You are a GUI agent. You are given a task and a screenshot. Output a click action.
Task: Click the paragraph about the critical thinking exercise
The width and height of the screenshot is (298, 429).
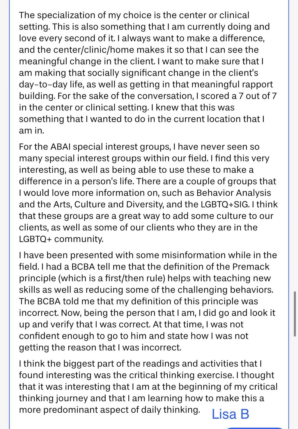[148, 386]
